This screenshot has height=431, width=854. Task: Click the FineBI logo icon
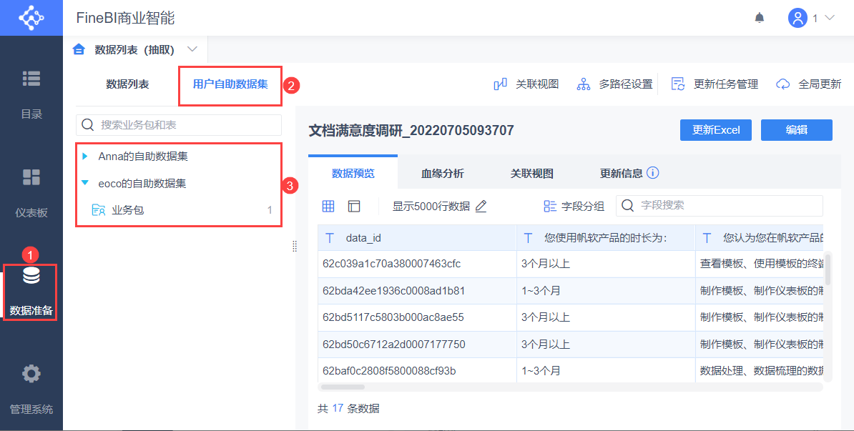click(x=31, y=18)
